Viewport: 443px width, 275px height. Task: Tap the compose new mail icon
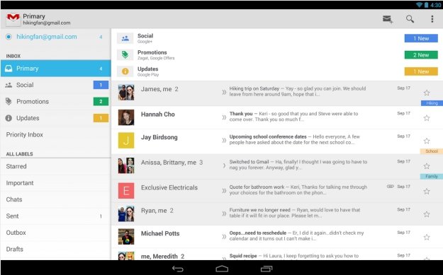[388, 19]
